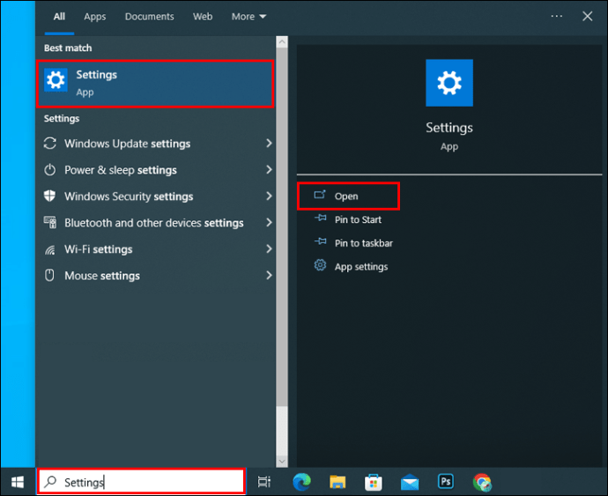Viewport: 608px width, 496px height.
Task: Open the three-dot options menu
Action: pyautogui.click(x=556, y=16)
